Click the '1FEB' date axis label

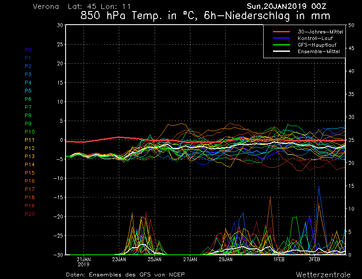(279, 259)
